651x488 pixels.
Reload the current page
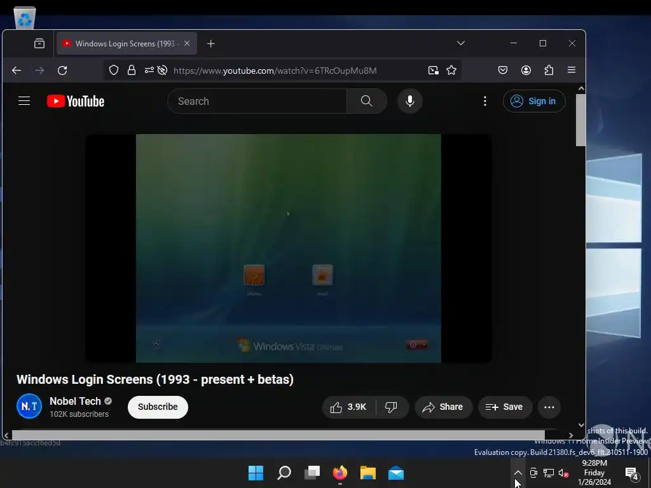62,71
